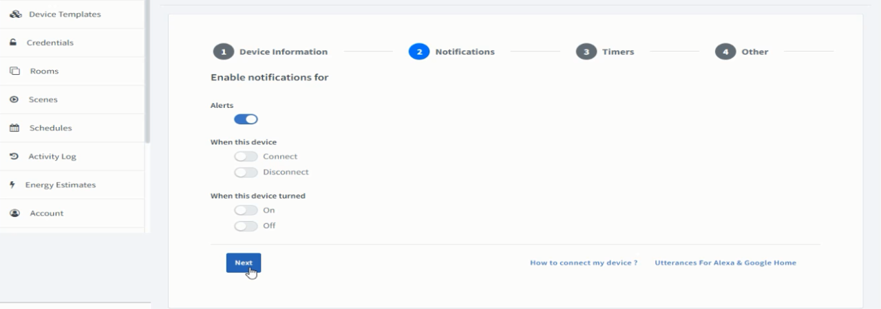
Task: Turn on the 'Off' notification toggle
Action: 246,226
